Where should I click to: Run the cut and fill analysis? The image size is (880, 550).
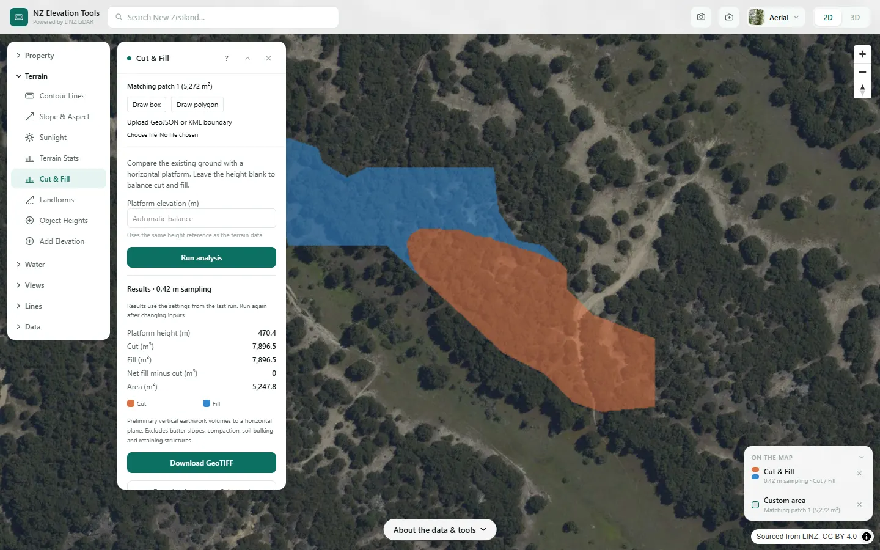pos(202,257)
